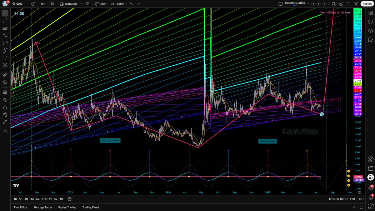This screenshot has height=211, width=375.
Task: Hide all drawings with eye icon
Action: click(5, 114)
